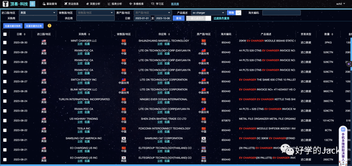Check the TESLA INC row checkbox
Screen dimensions: 352x166
pos(5,130)
